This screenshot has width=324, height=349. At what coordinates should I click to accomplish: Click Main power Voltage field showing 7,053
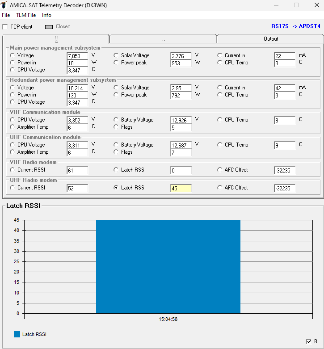coord(77,56)
